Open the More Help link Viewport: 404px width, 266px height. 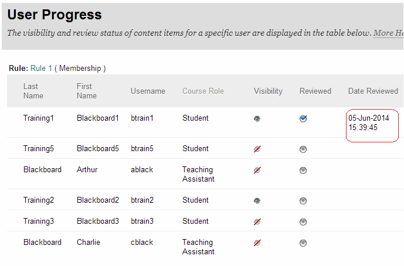pyautogui.click(x=389, y=33)
